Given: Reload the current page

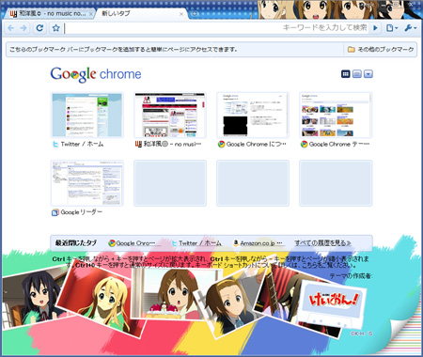Looking at the screenshot, I should pos(39,28).
